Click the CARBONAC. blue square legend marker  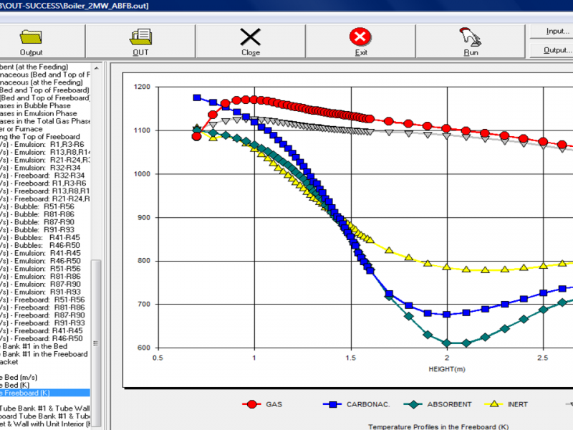click(x=331, y=404)
